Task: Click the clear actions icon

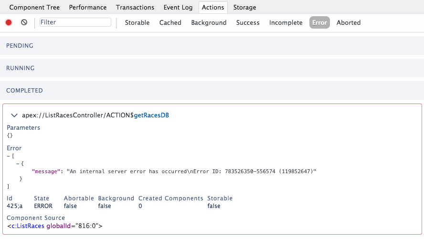Action: click(x=24, y=22)
